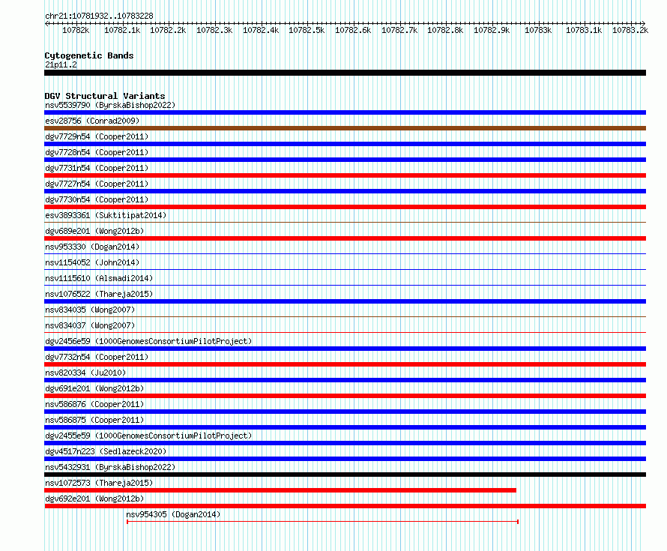This screenshot has height=551, width=667.
Task: Click the 10782.2k ruler tick label
Action: [x=168, y=30]
